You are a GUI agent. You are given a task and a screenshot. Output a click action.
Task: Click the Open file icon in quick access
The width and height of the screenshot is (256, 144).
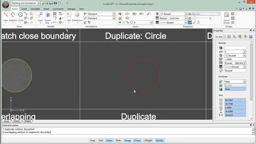tap(47, 3)
